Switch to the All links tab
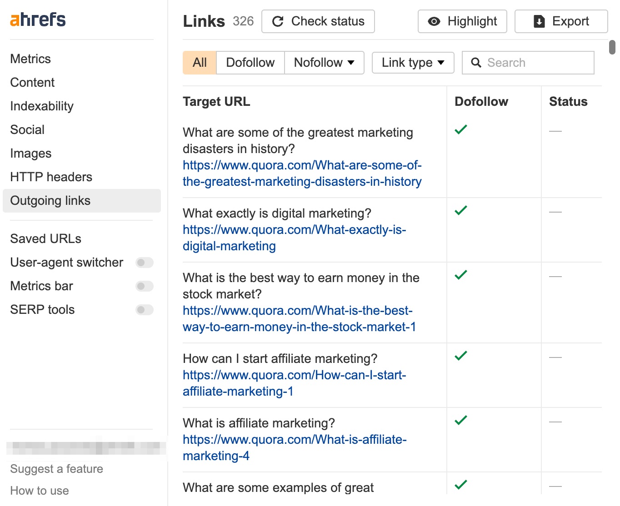This screenshot has height=506, width=620. [x=199, y=63]
